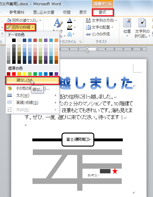Click the テキスト group label
Image resolution: width=153 pixels, height=197 pixels.
click(101, 41)
